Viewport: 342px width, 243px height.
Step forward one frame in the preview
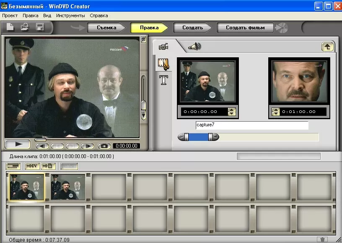pyautogui.click(x=87, y=146)
